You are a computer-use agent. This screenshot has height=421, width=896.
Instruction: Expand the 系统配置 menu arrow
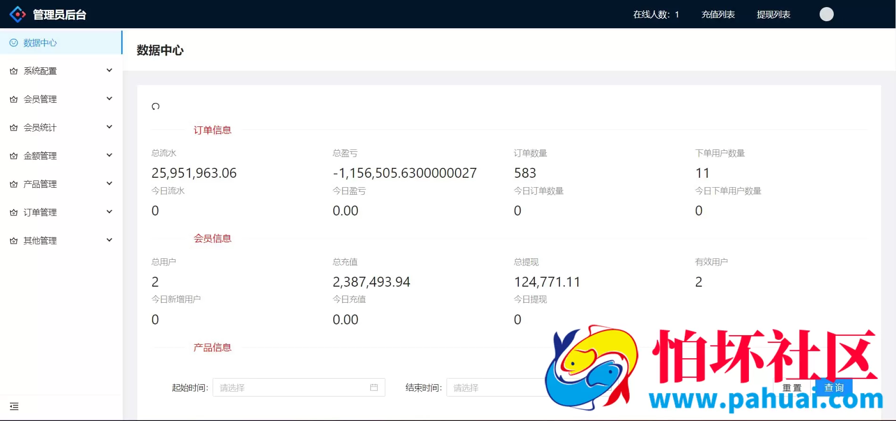click(109, 71)
